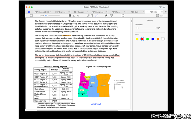
Task: Open the shopping cart purchase icon
Action: click(160, 7)
